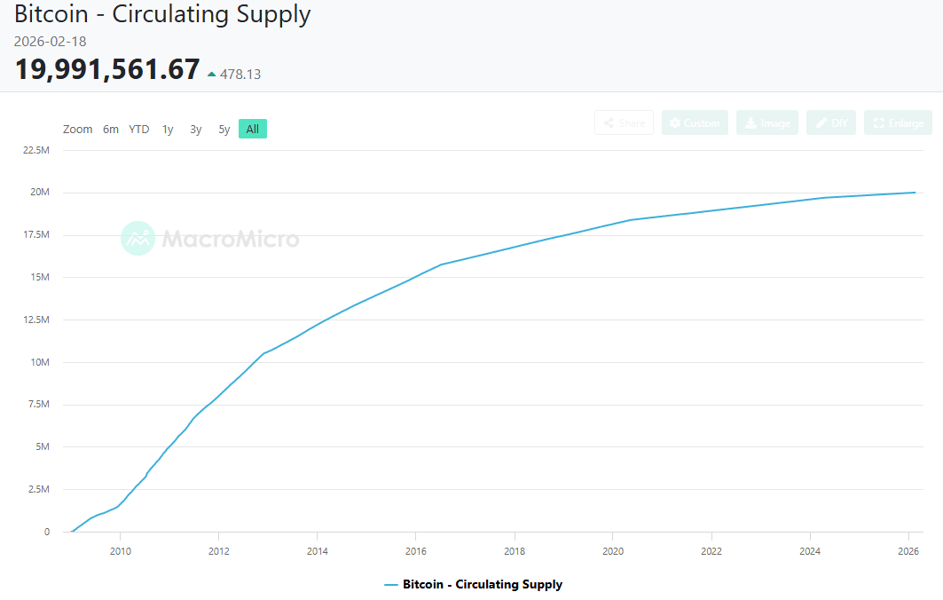Image resolution: width=943 pixels, height=600 pixels.
Task: Click the fullscreen icon on the Enlarge button
Action: coord(881,122)
